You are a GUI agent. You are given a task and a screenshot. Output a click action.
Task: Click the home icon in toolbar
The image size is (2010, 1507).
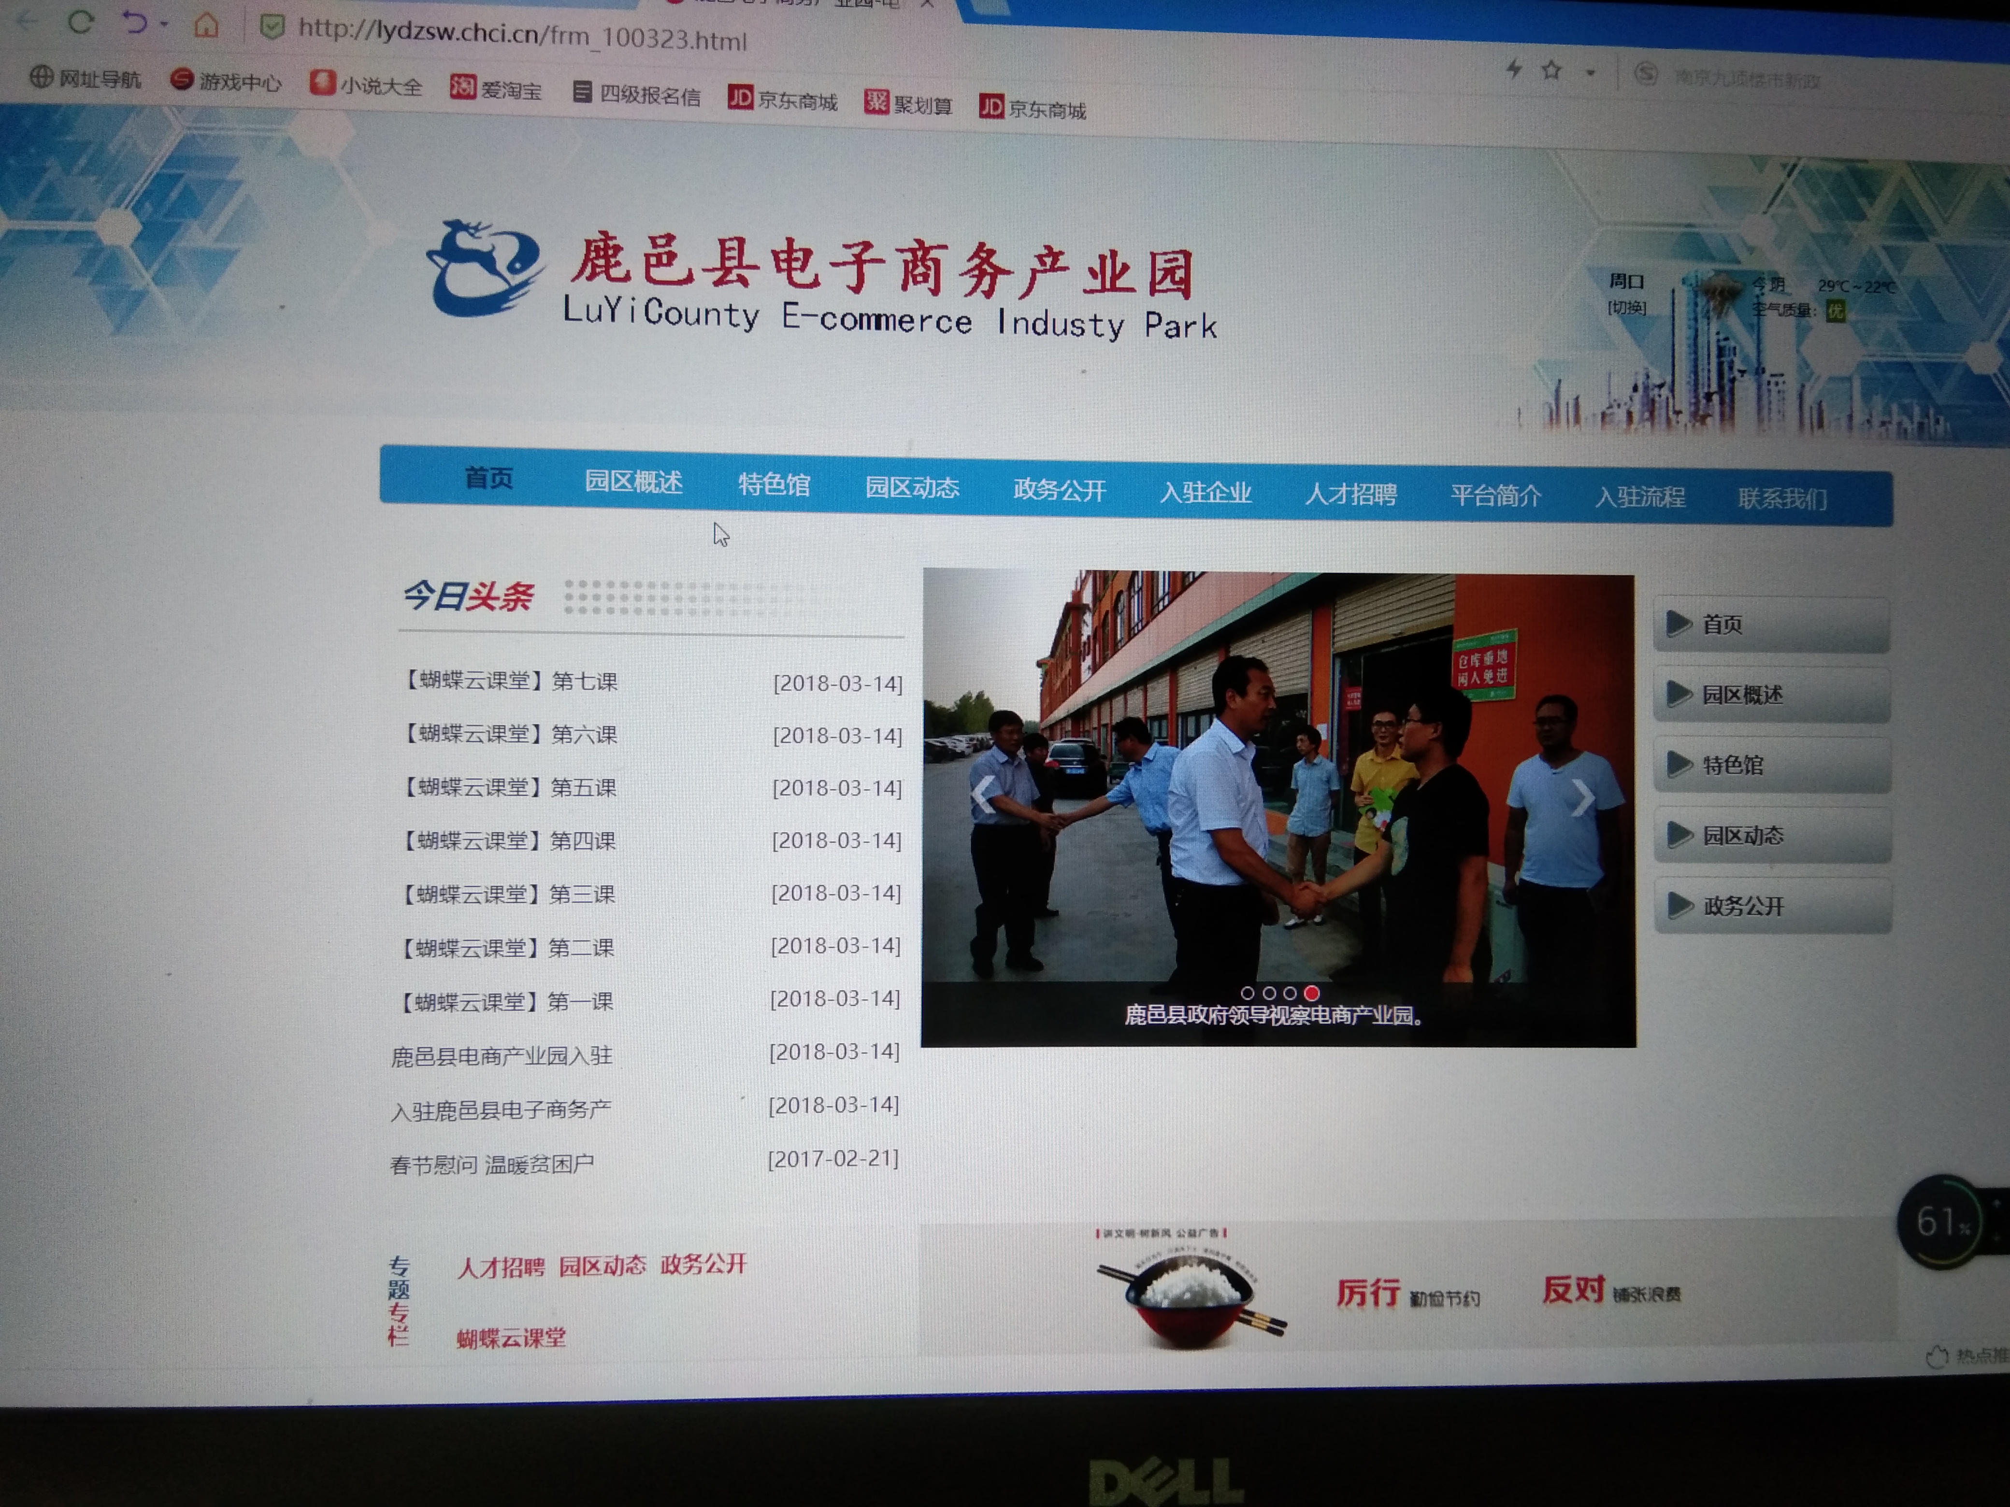(206, 26)
